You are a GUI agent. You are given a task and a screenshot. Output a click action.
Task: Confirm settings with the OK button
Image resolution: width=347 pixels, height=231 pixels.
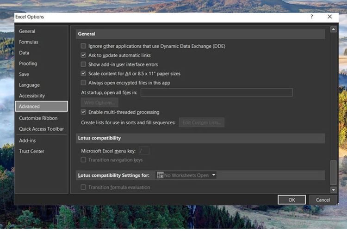(x=291, y=200)
